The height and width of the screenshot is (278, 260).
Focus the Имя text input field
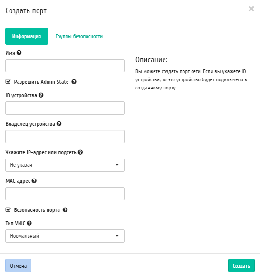click(65, 66)
